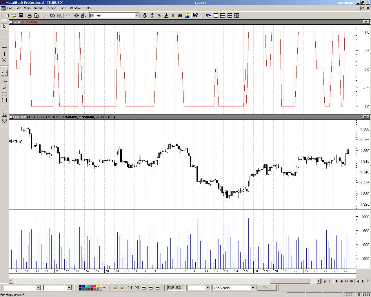Select the vertical parallel lines cycle tool
Image resolution: width=371 pixels, height=297 pixels.
click(4, 100)
